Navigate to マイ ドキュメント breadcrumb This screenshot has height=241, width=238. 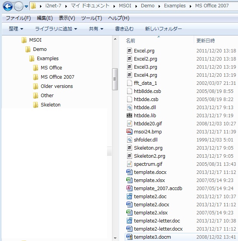(x=90, y=6)
